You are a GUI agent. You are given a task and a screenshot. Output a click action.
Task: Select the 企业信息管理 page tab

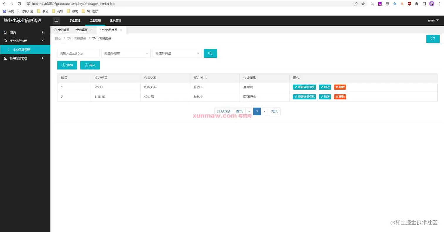(x=109, y=30)
